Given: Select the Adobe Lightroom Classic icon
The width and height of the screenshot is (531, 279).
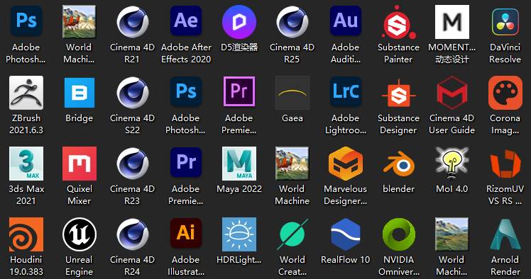Looking at the screenshot, I should pyautogui.click(x=346, y=93).
